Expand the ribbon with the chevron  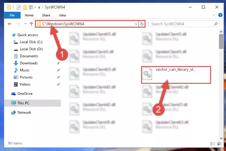(214, 15)
